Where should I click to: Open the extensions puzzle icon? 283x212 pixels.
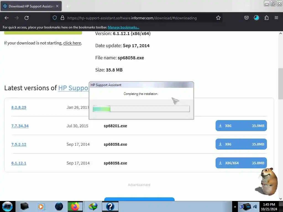tap(266, 18)
